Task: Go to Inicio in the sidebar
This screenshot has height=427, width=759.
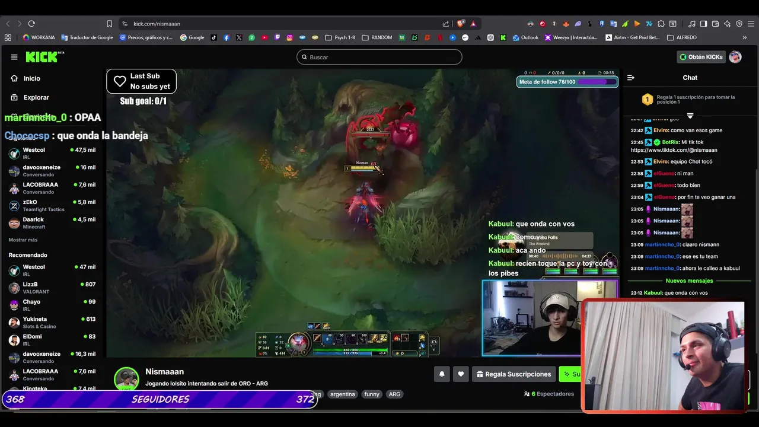Action: (x=32, y=78)
